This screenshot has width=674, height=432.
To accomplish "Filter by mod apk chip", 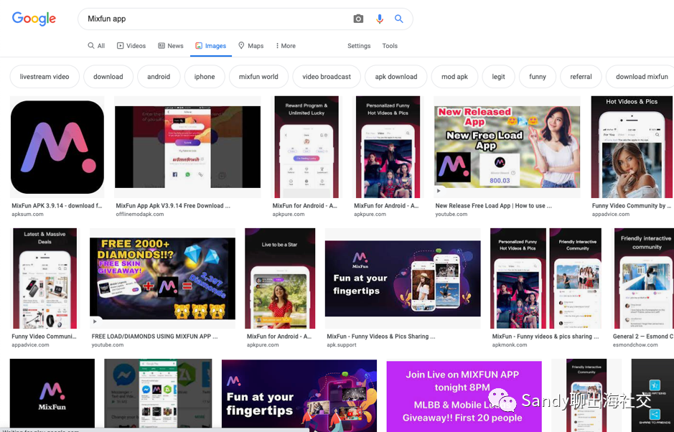I will [455, 77].
